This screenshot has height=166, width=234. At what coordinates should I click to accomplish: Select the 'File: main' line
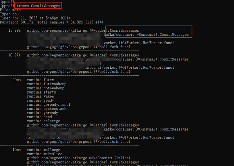point(10,10)
